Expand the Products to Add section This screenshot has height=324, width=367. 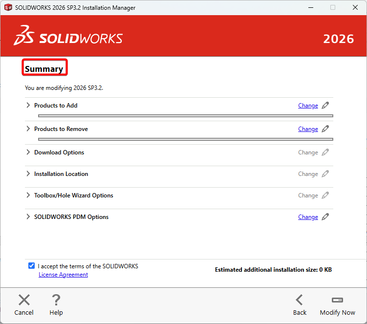[x=28, y=106]
